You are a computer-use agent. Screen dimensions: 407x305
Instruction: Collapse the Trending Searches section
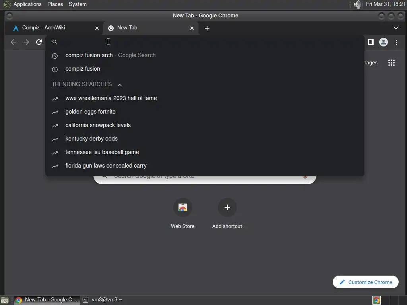click(x=120, y=85)
